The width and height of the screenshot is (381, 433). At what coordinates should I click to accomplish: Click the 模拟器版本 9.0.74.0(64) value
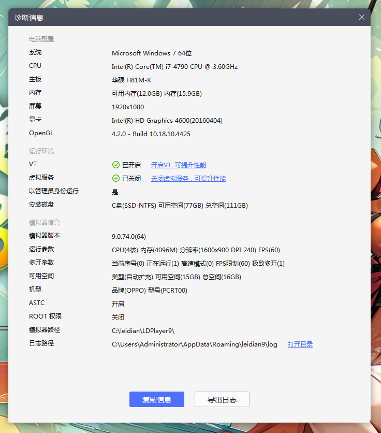point(129,237)
